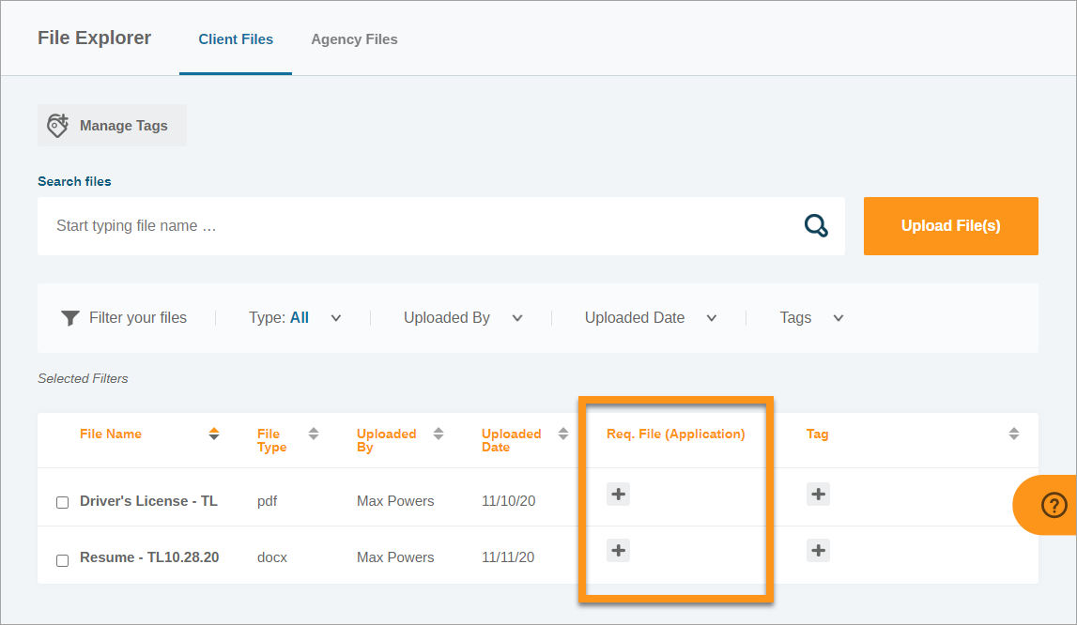The width and height of the screenshot is (1077, 625).
Task: Click Max Powers in Resume row
Action: click(x=395, y=557)
